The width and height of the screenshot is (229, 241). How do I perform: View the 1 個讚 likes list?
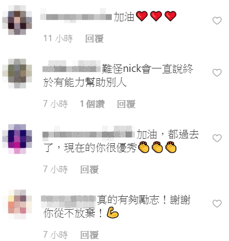[x=92, y=104]
